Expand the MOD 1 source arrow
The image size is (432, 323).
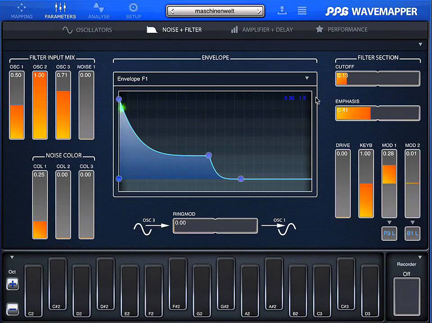tap(389, 223)
